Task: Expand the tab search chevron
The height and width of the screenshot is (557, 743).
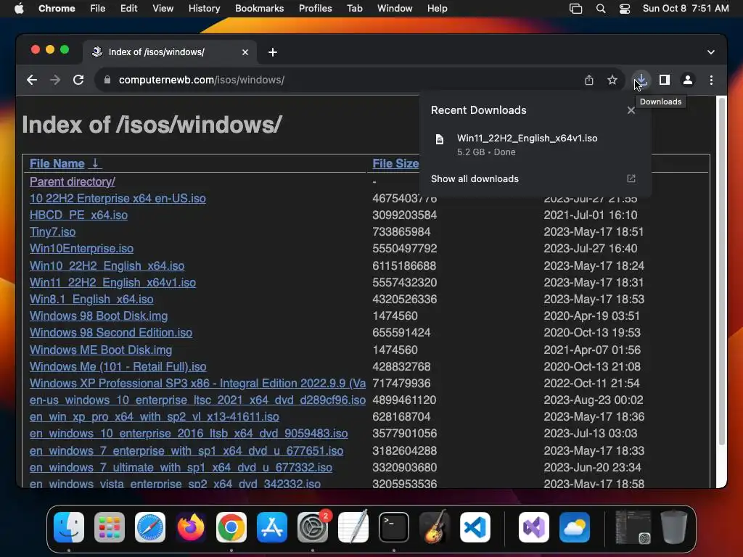Action: click(711, 52)
